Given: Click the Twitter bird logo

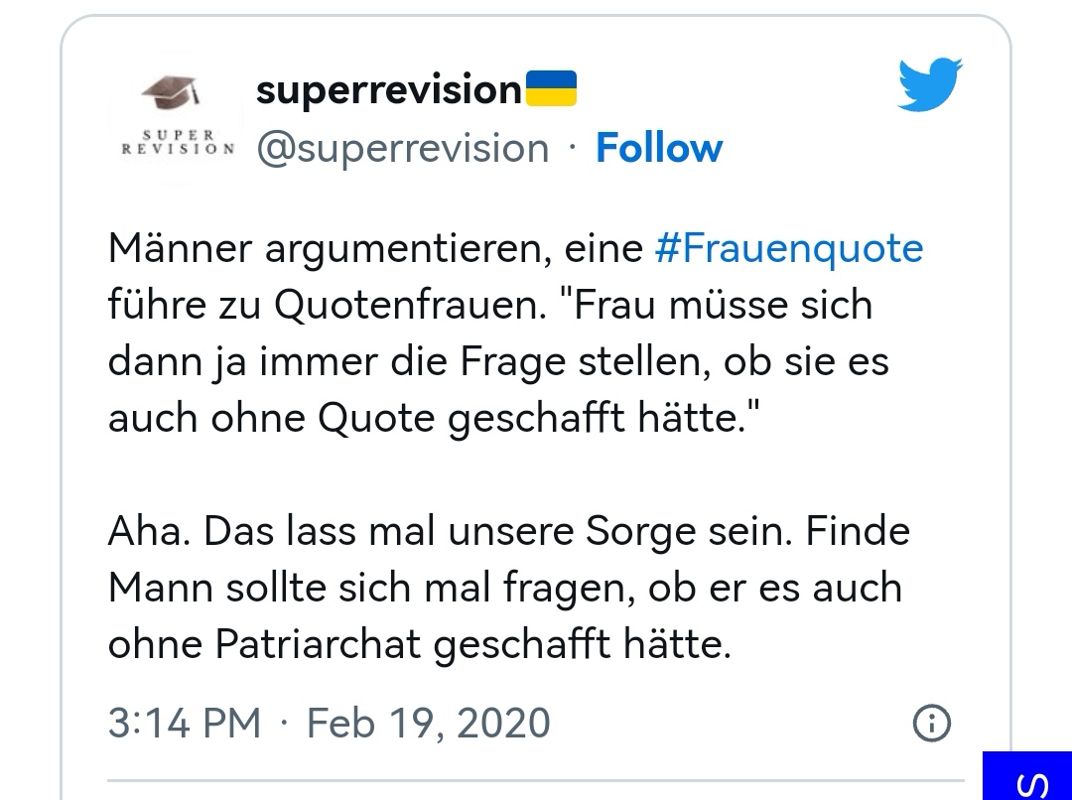Looking at the screenshot, I should point(929,85).
